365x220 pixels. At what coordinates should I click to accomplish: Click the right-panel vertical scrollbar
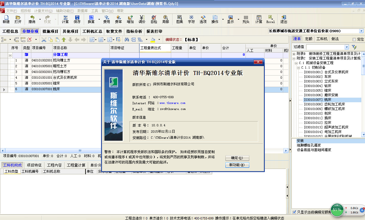[x=363, y=94]
